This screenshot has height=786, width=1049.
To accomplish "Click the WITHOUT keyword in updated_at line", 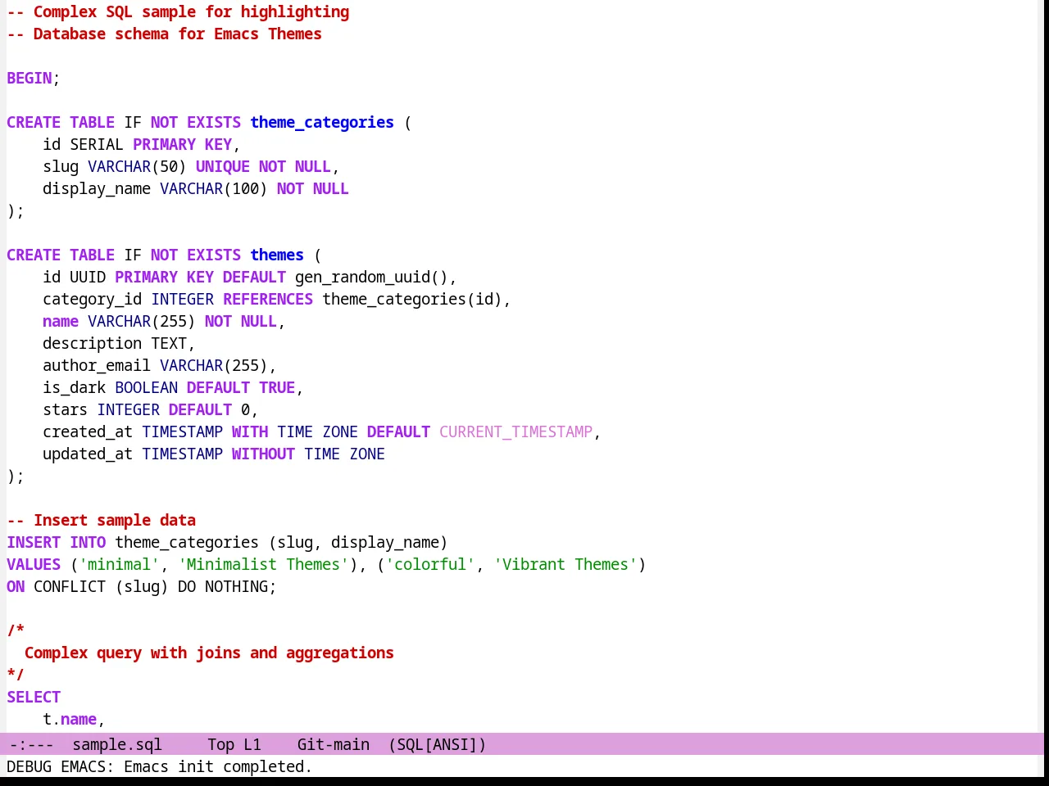I will click(x=263, y=454).
